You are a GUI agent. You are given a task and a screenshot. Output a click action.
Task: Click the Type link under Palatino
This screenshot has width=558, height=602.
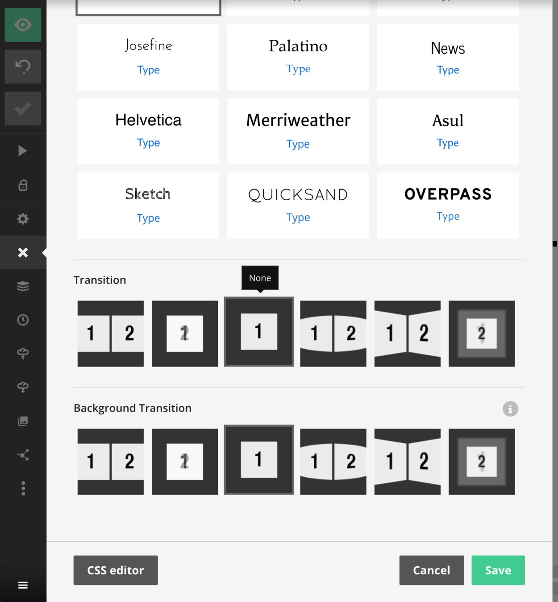(x=298, y=69)
